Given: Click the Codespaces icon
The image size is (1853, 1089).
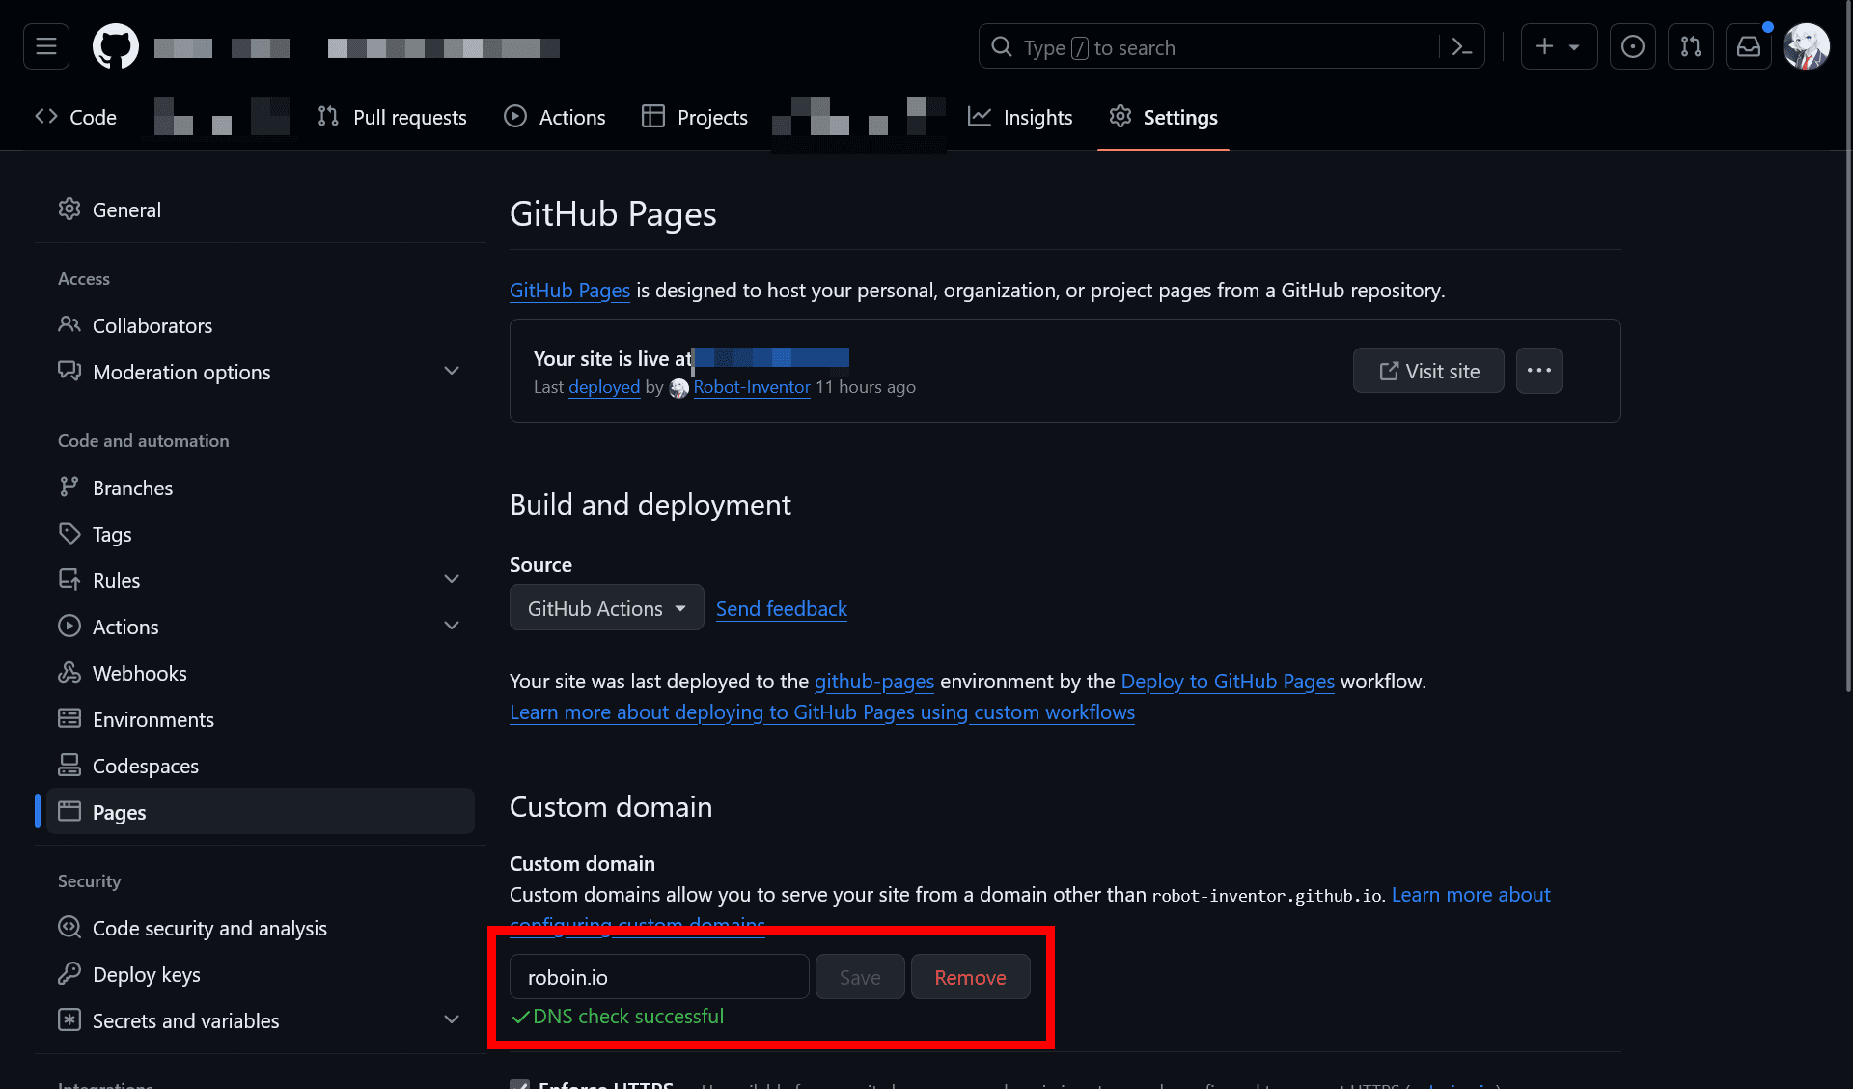Looking at the screenshot, I should coord(69,765).
